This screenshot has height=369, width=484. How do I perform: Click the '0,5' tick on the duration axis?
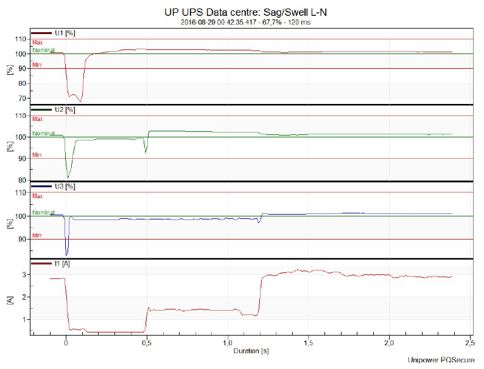(x=147, y=343)
